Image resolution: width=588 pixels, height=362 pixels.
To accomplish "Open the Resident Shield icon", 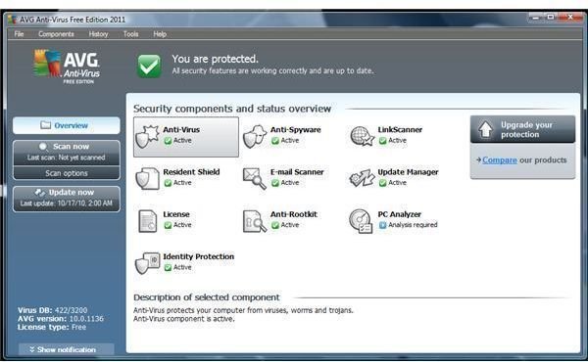I will [x=148, y=178].
